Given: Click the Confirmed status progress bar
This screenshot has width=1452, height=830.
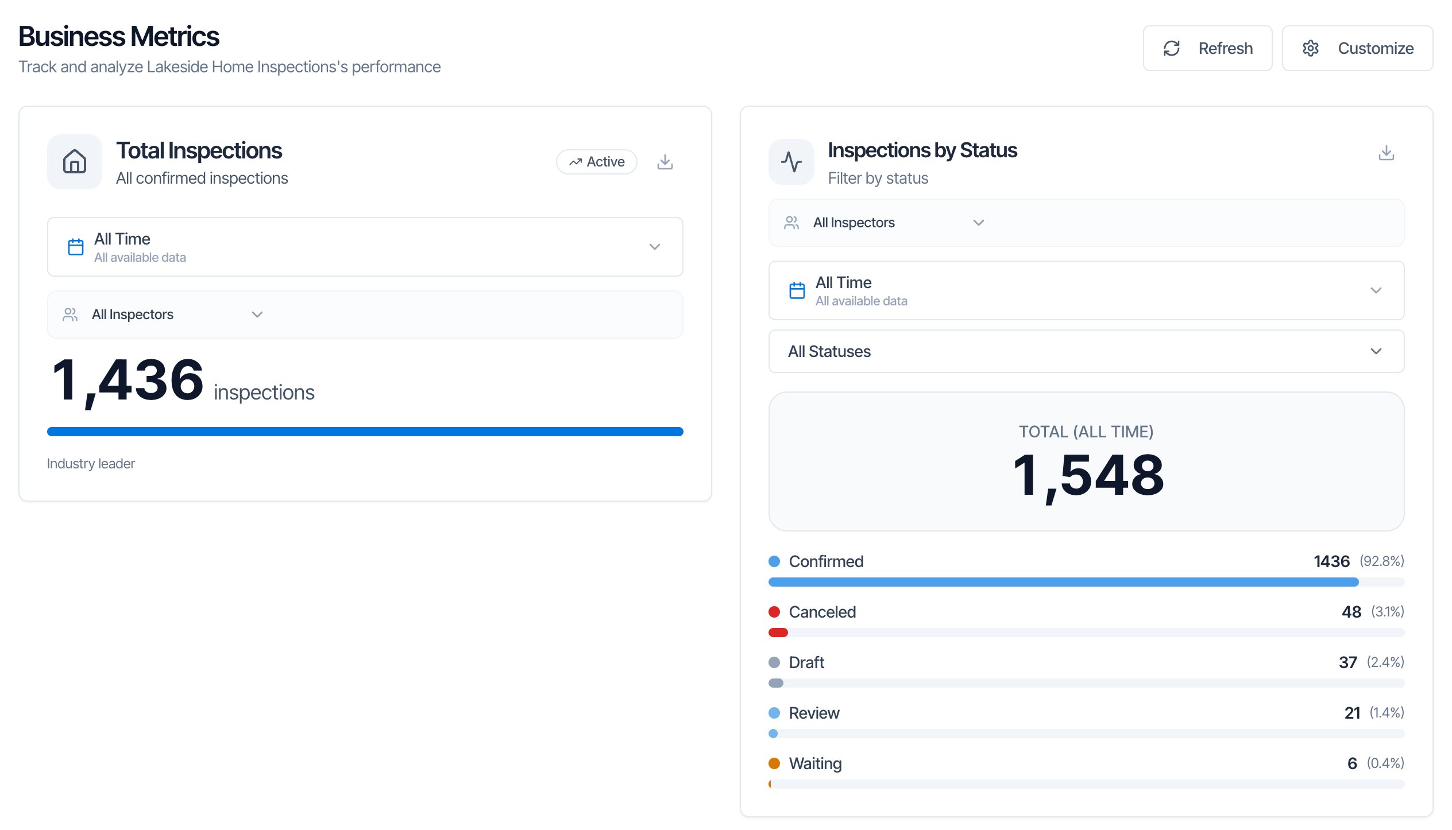Looking at the screenshot, I should pyautogui.click(x=1087, y=582).
